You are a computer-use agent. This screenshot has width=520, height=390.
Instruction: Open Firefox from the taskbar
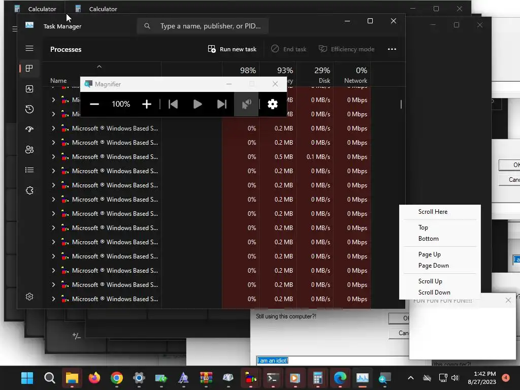[x=94, y=378]
